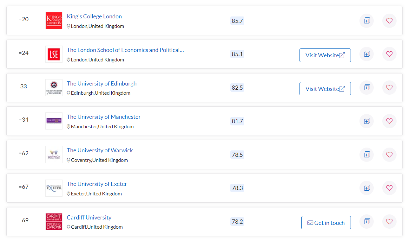The width and height of the screenshot is (408, 241).
Task: Add University of Edinburgh to compare list
Action: click(x=367, y=87)
